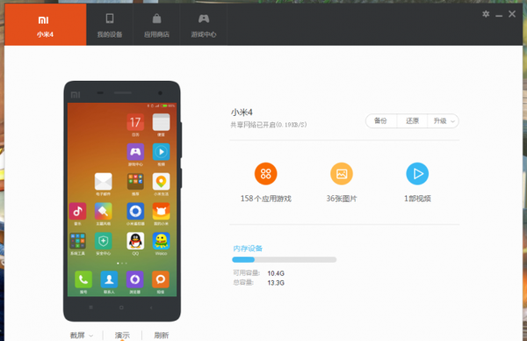Image resolution: width=527 pixels, height=341 pixels.
Task: Tap the purple 游戏中心 gamepad phone icon
Action: coord(135,152)
